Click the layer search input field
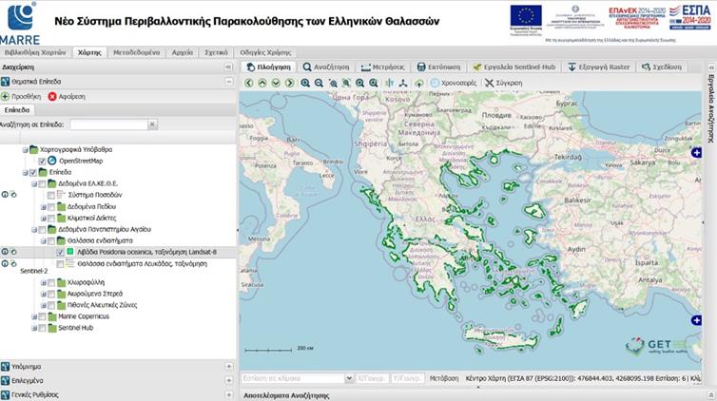717x401 pixels. 107,124
